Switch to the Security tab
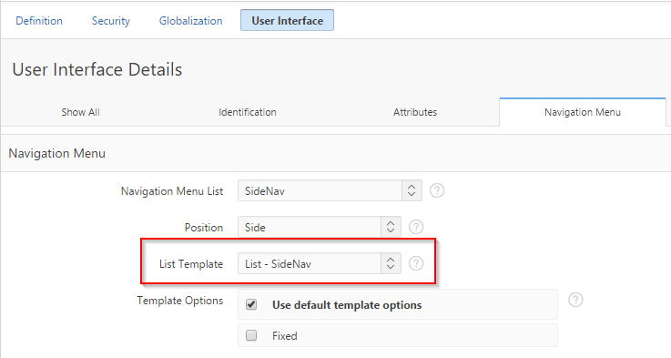This screenshot has height=358, width=671. (x=111, y=21)
